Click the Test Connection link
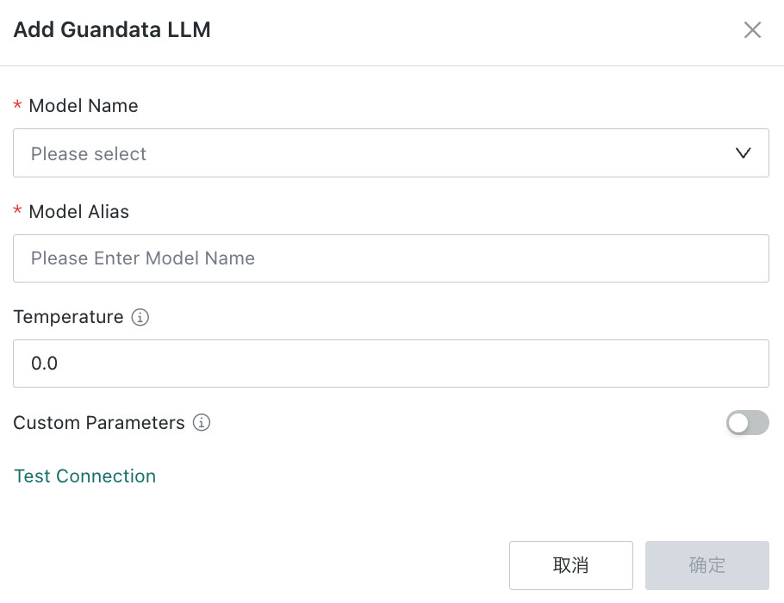 coord(85,476)
